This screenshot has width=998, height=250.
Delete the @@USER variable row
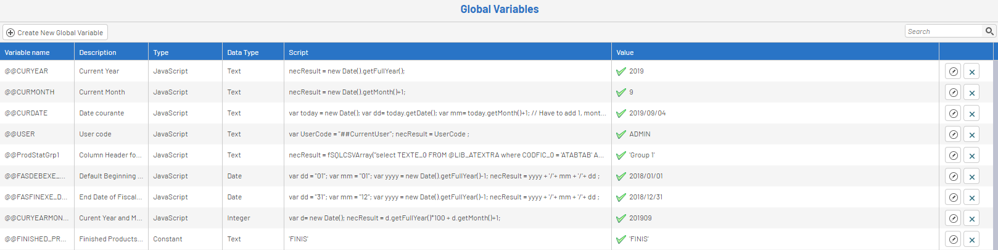pos(971,135)
